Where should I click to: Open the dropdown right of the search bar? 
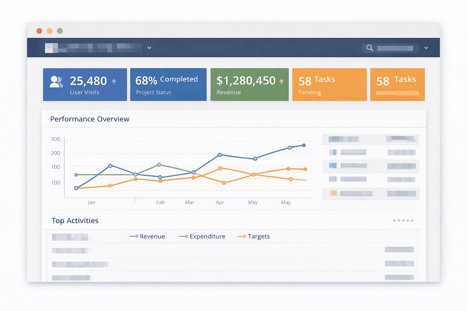pyautogui.click(x=426, y=48)
